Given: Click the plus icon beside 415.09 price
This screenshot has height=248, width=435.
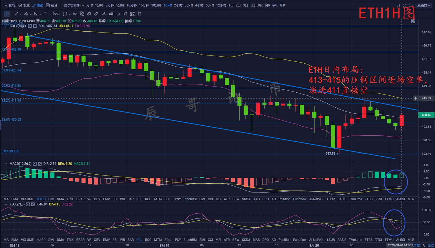Looking at the screenshot, I should [x=415, y=98].
